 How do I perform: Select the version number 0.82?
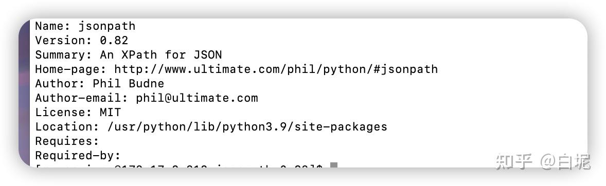click(x=114, y=40)
